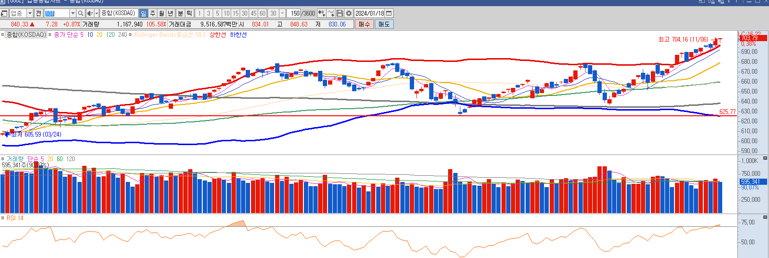Choose the 15 interval button
Screen dimensions: 769x258
235,13
